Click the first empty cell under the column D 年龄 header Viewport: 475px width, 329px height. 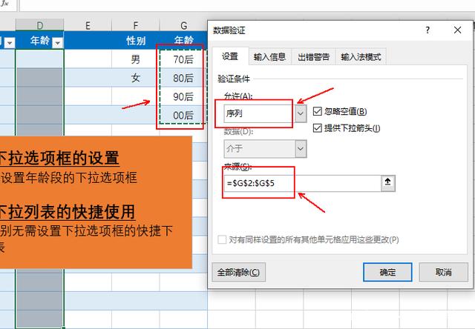(x=39, y=59)
